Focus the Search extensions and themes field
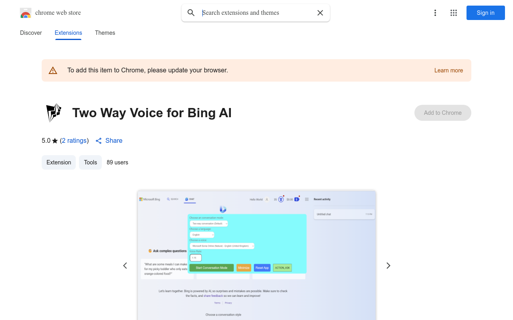This screenshot has width=513, height=320. pos(256,13)
